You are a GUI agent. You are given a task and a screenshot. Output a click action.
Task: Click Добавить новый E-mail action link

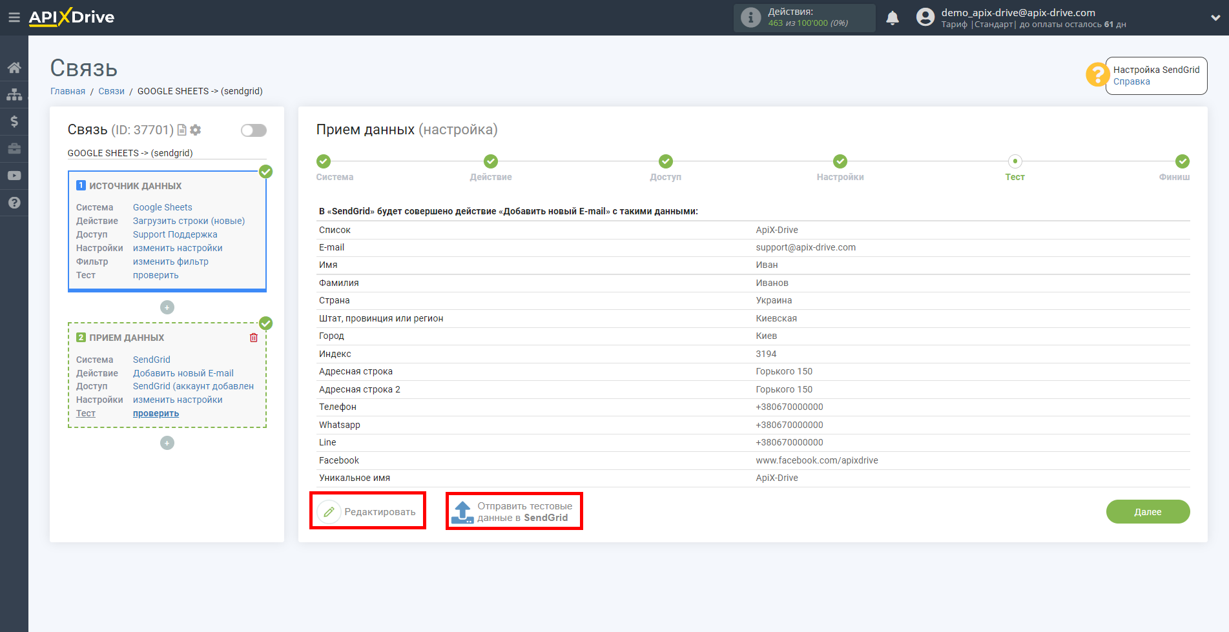pyautogui.click(x=183, y=373)
